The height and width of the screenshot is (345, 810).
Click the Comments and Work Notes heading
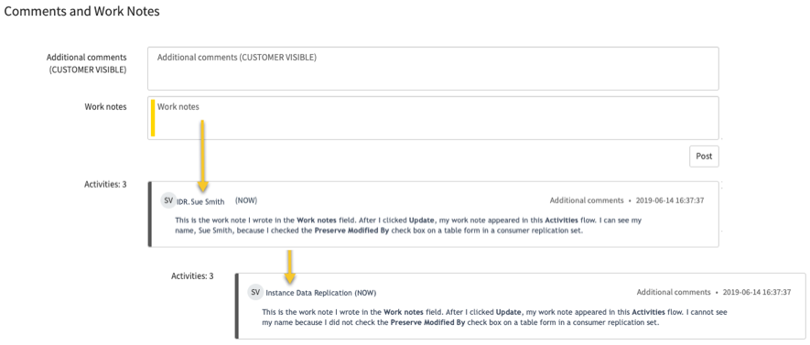(81, 11)
